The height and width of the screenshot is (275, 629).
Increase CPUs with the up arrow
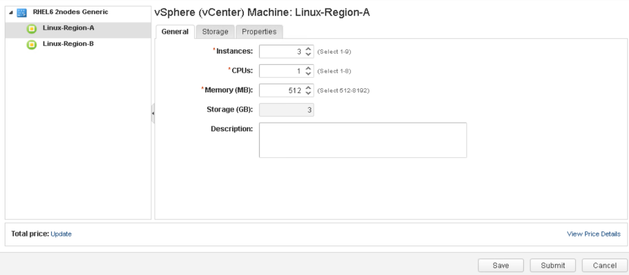pos(309,68)
